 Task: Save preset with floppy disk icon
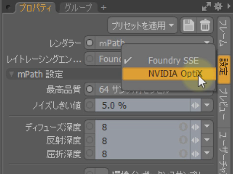188,26
